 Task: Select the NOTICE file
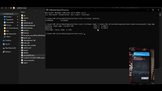point(26,53)
